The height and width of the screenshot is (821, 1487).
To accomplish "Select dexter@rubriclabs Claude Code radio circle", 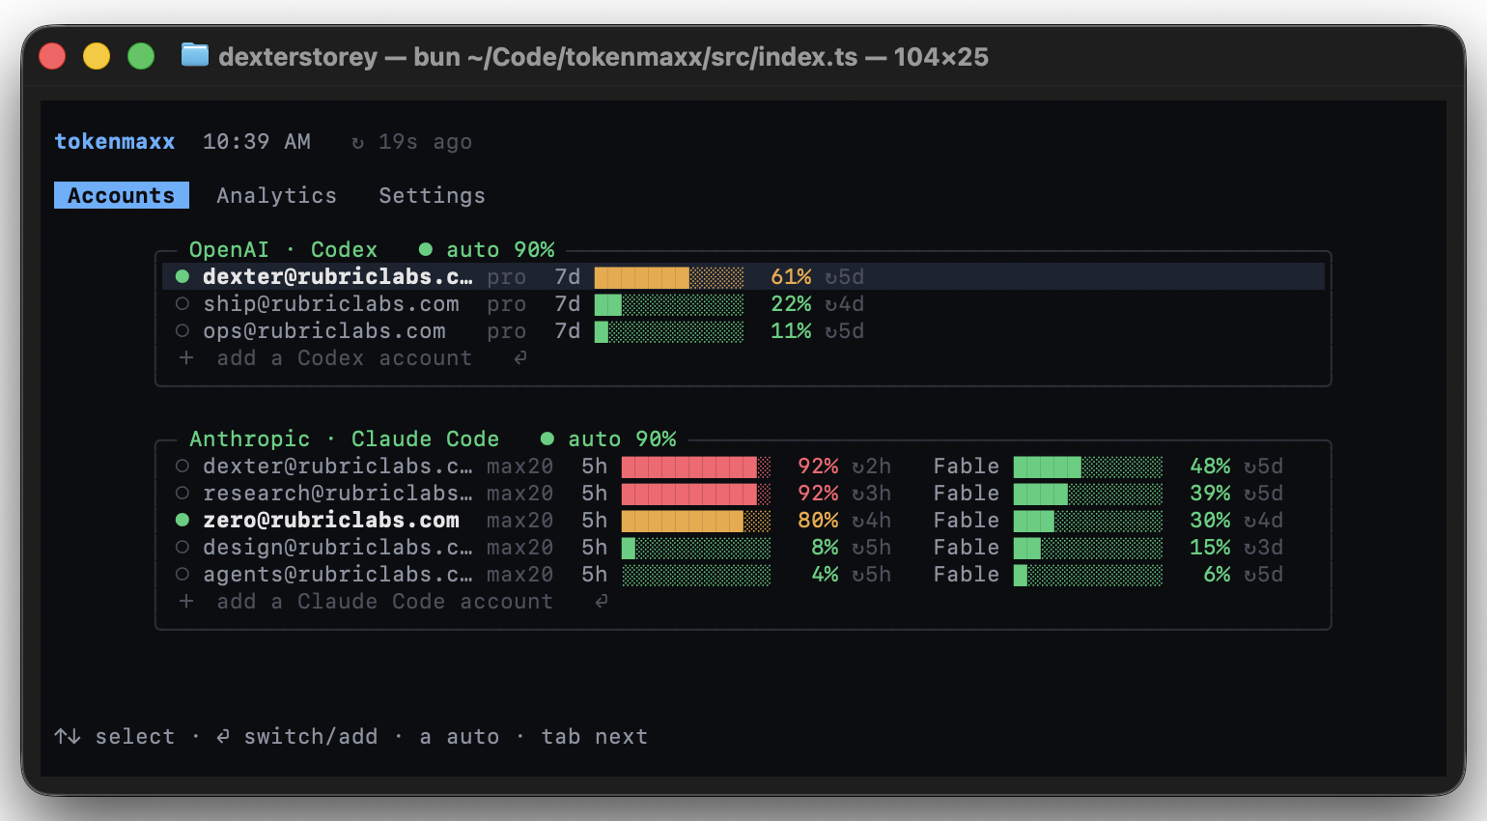I will tap(182, 467).
